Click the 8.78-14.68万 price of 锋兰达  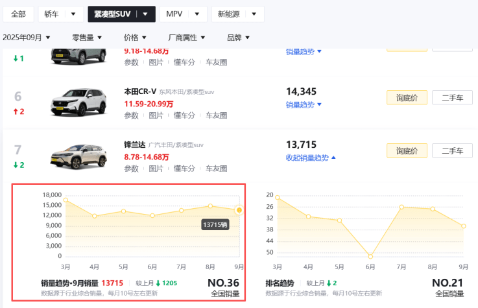point(147,157)
